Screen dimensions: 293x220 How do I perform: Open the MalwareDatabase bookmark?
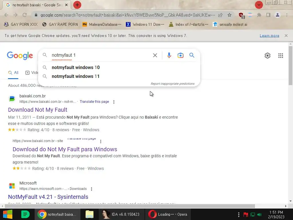[102, 24]
